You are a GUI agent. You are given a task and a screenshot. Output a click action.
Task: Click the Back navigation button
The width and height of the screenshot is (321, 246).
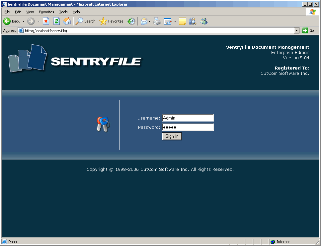point(11,21)
